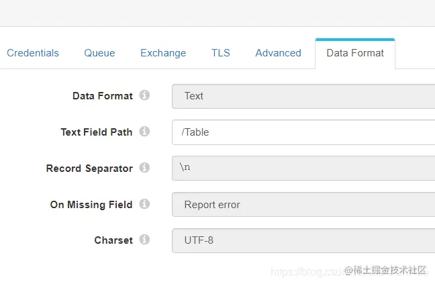The image size is (435, 284).
Task: Click the Record Separator label
Action: pos(89,169)
